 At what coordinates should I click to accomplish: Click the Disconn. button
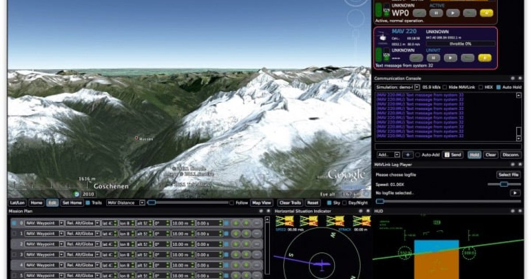coord(511,155)
